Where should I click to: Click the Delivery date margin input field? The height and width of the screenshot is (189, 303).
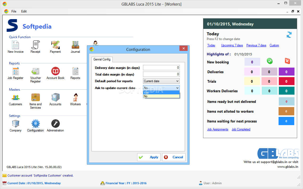161,68
